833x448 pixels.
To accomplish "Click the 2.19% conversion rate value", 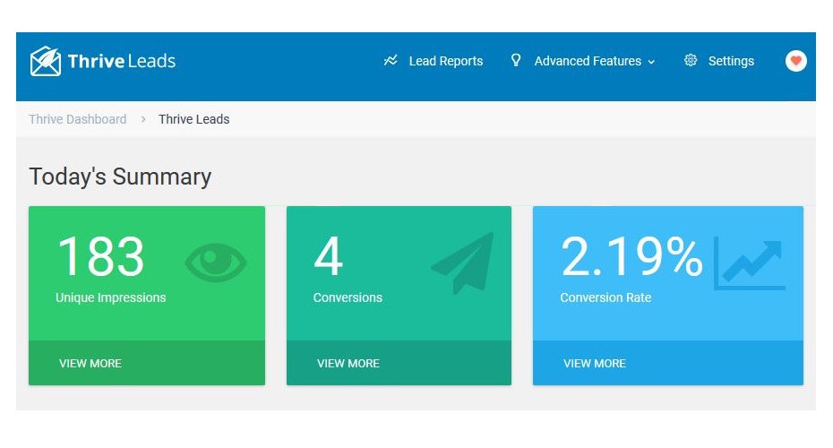I will 631,257.
